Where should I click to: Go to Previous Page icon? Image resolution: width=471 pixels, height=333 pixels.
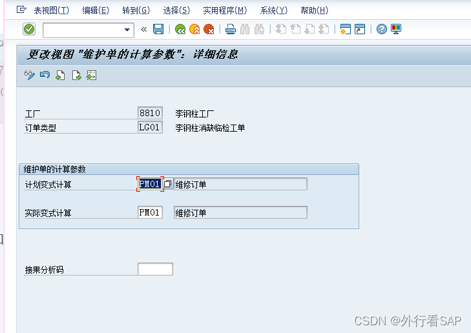click(x=295, y=30)
